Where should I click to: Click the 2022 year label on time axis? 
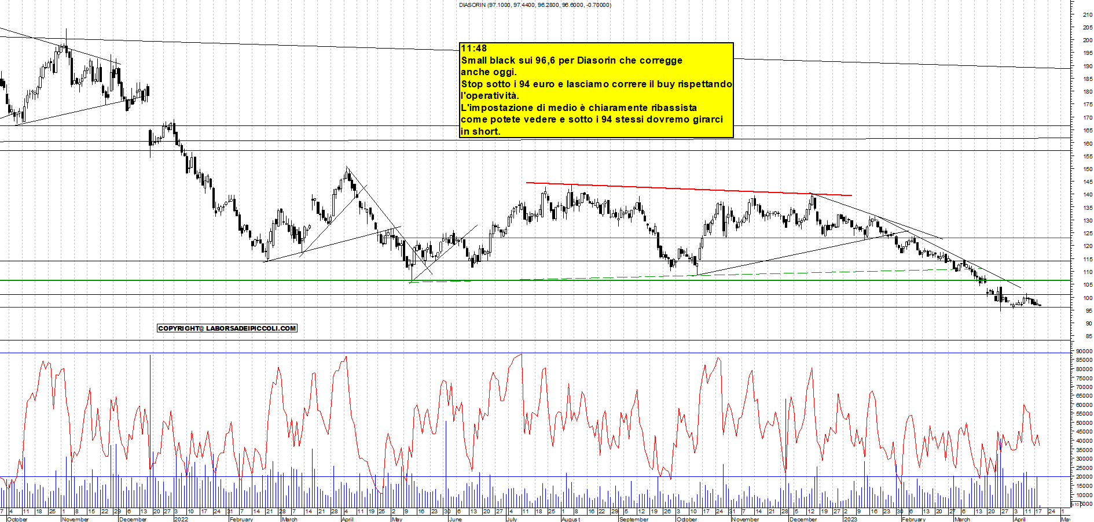(x=181, y=519)
